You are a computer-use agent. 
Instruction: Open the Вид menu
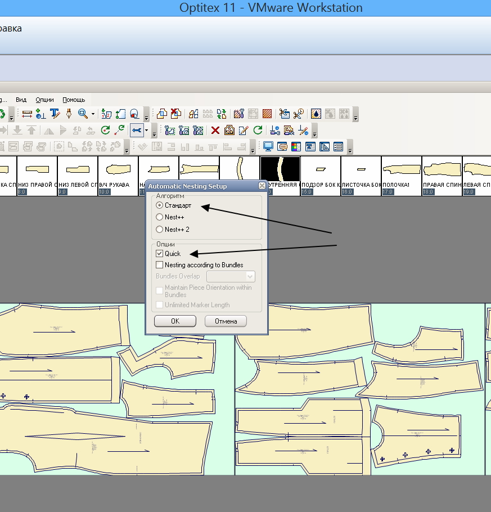coord(21,100)
